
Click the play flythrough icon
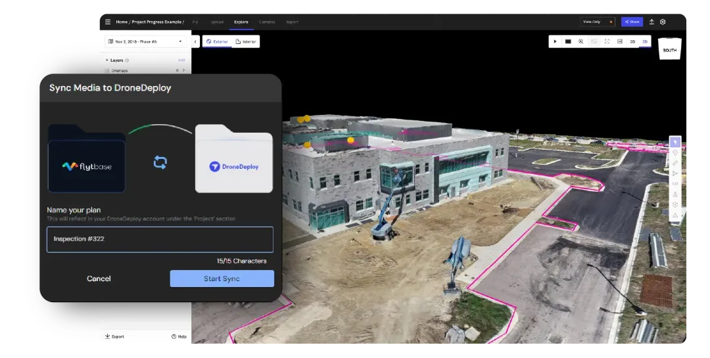[555, 41]
